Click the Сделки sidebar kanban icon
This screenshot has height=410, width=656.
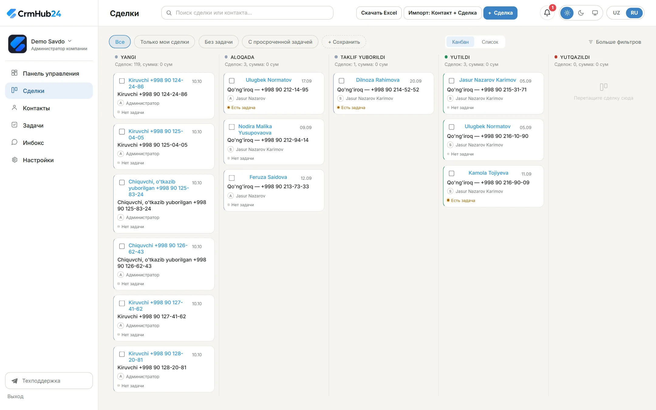[14, 90]
